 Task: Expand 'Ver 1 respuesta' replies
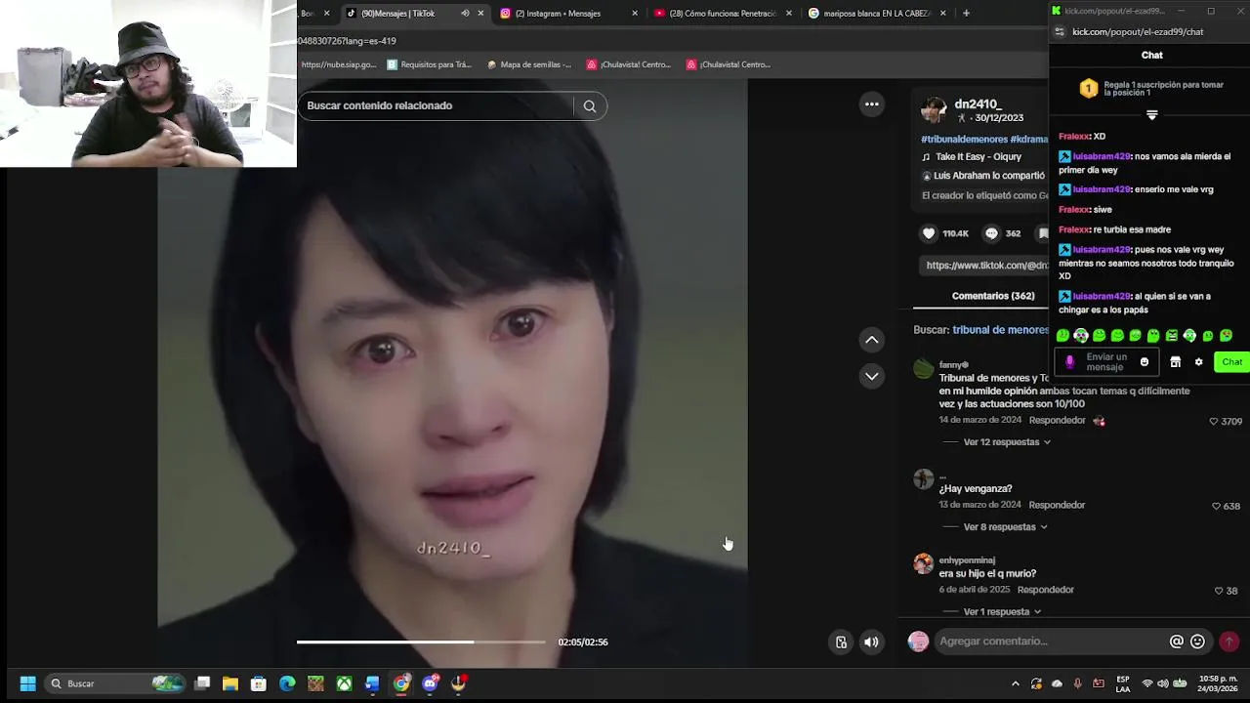click(x=1002, y=612)
